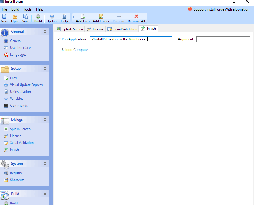Screen dimensions: 254x205
Task: Switch to the Serial Validation tab
Action: pyautogui.click(x=122, y=29)
